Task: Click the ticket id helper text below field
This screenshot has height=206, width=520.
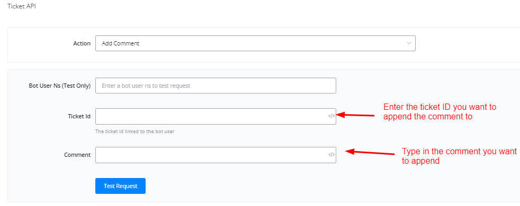Action: (135, 132)
